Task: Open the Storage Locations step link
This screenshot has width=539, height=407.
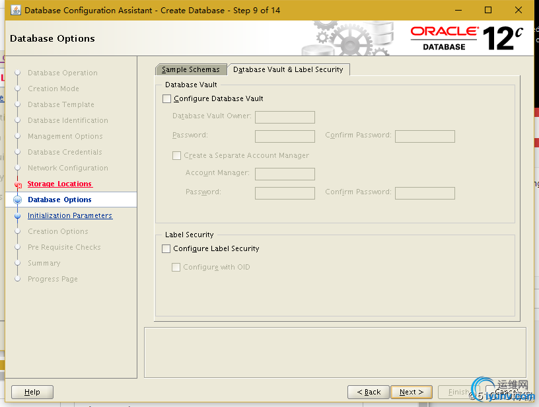Action: tap(60, 184)
